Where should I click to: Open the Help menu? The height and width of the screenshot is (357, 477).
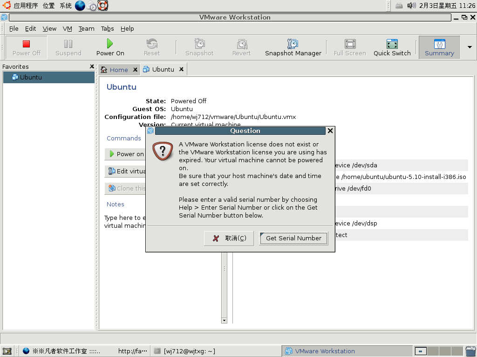pyautogui.click(x=127, y=28)
